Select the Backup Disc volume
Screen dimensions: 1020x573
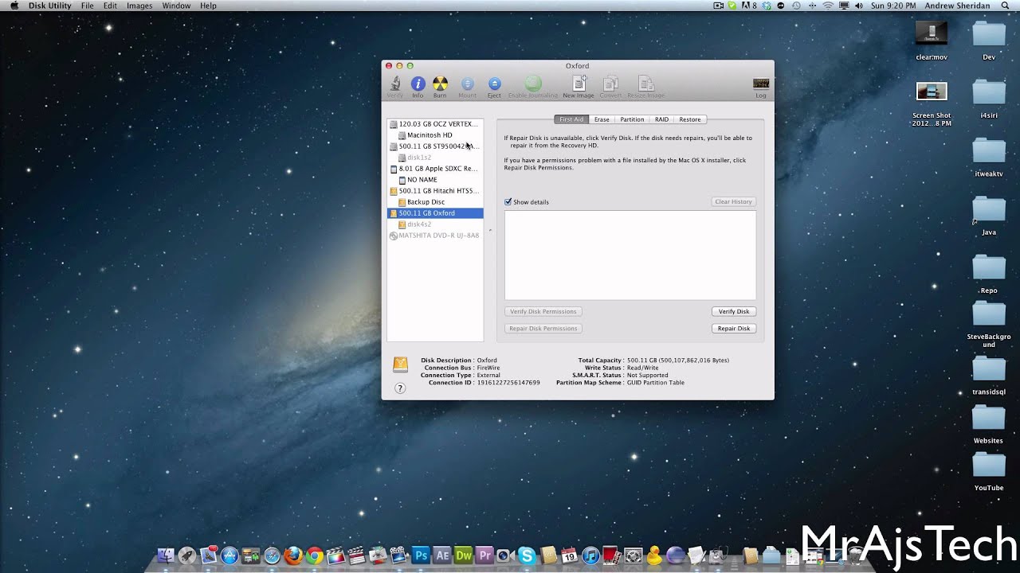click(x=435, y=202)
